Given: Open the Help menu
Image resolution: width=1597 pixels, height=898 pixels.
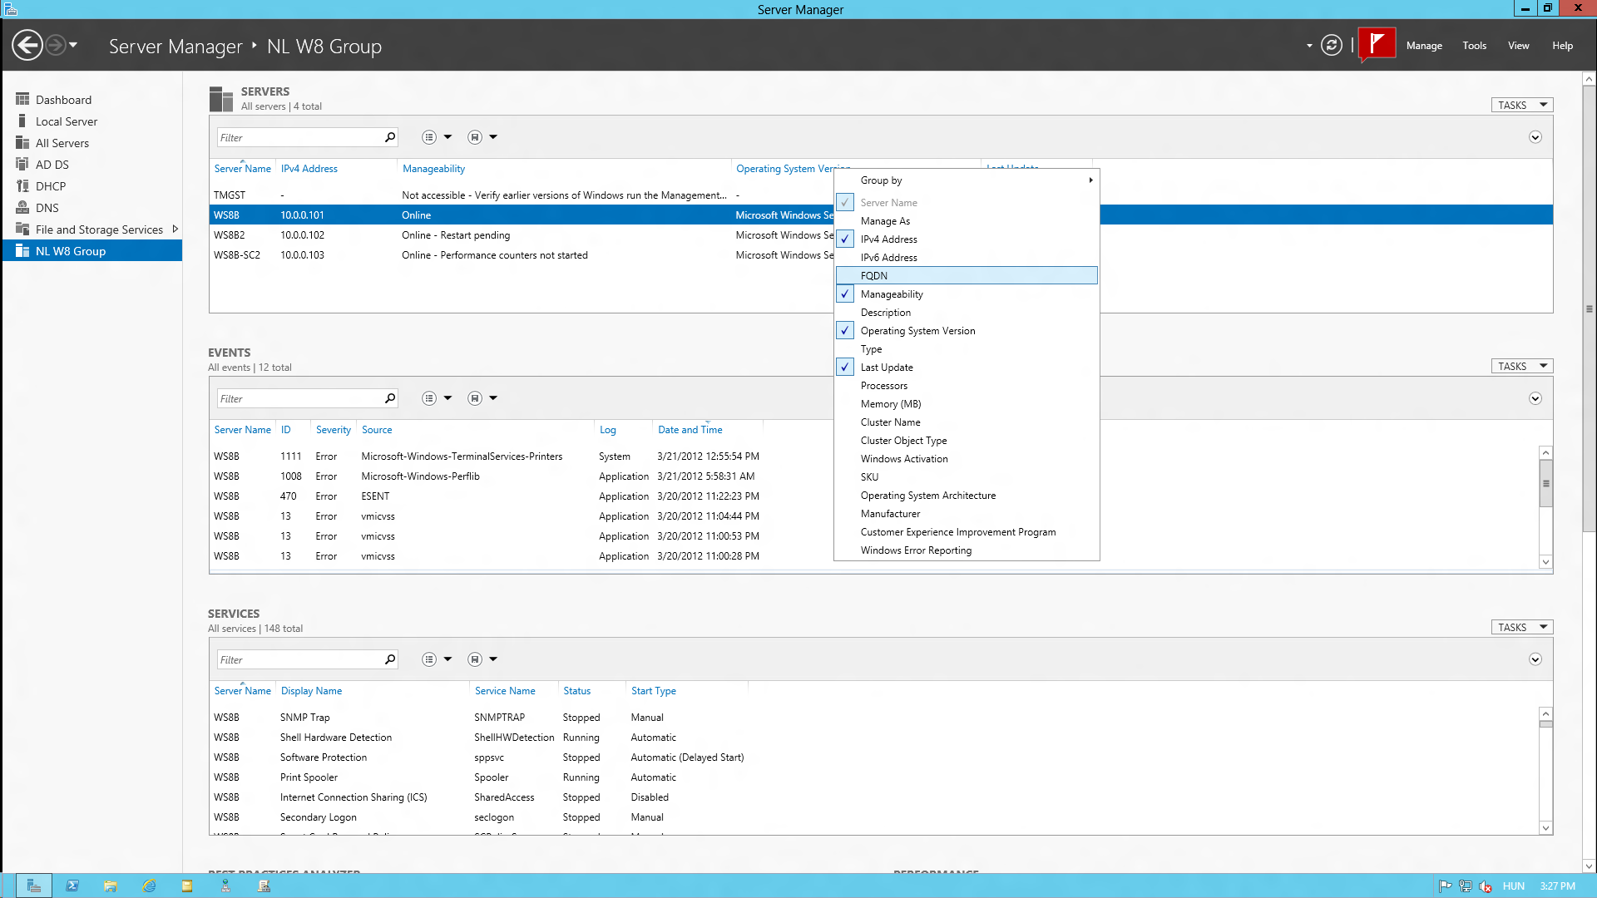Looking at the screenshot, I should [x=1562, y=46].
